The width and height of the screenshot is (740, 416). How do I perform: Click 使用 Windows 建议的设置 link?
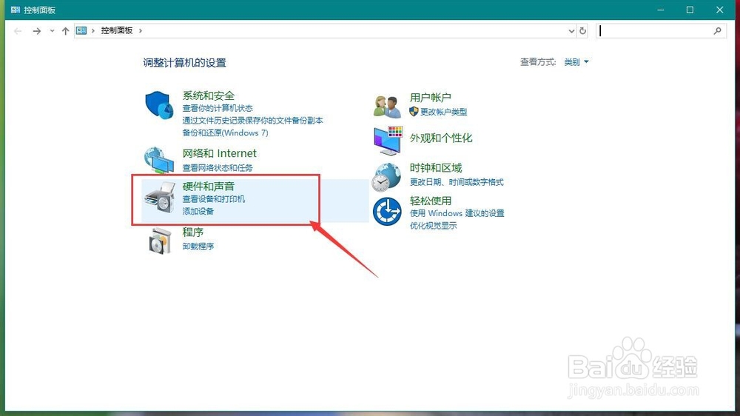click(x=457, y=213)
